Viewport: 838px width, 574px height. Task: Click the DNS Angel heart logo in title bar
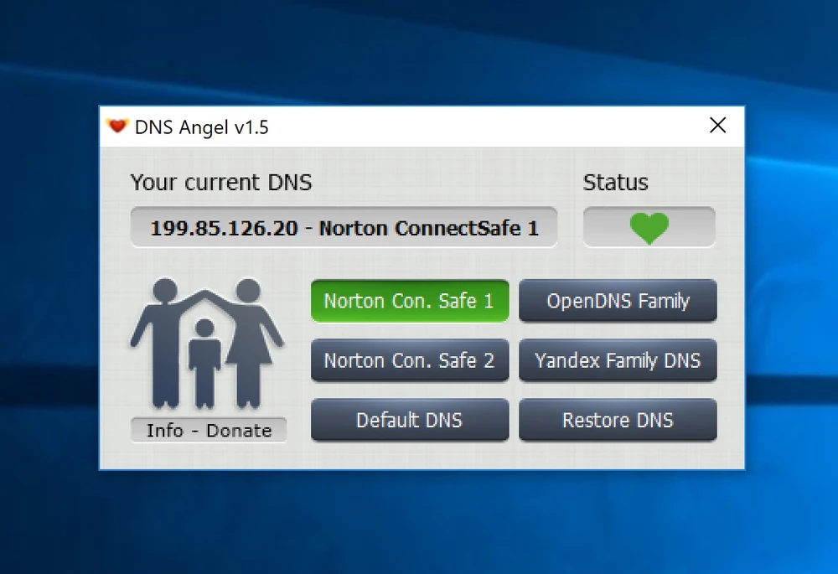(x=117, y=127)
